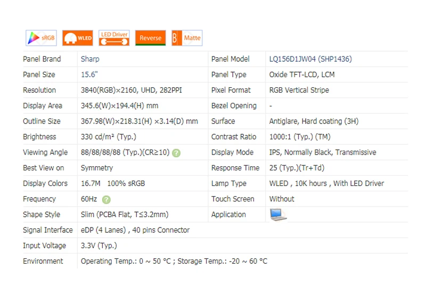The image size is (426, 293).
Task: Select 1000:1 (Typ.) (TM) value
Action: pyautogui.click(x=300, y=136)
